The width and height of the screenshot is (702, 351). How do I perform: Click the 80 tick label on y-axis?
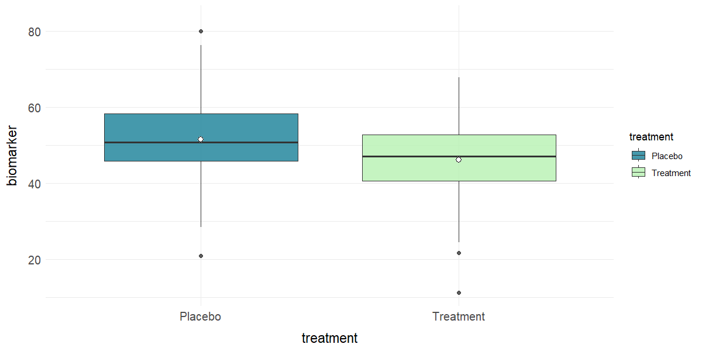34,32
